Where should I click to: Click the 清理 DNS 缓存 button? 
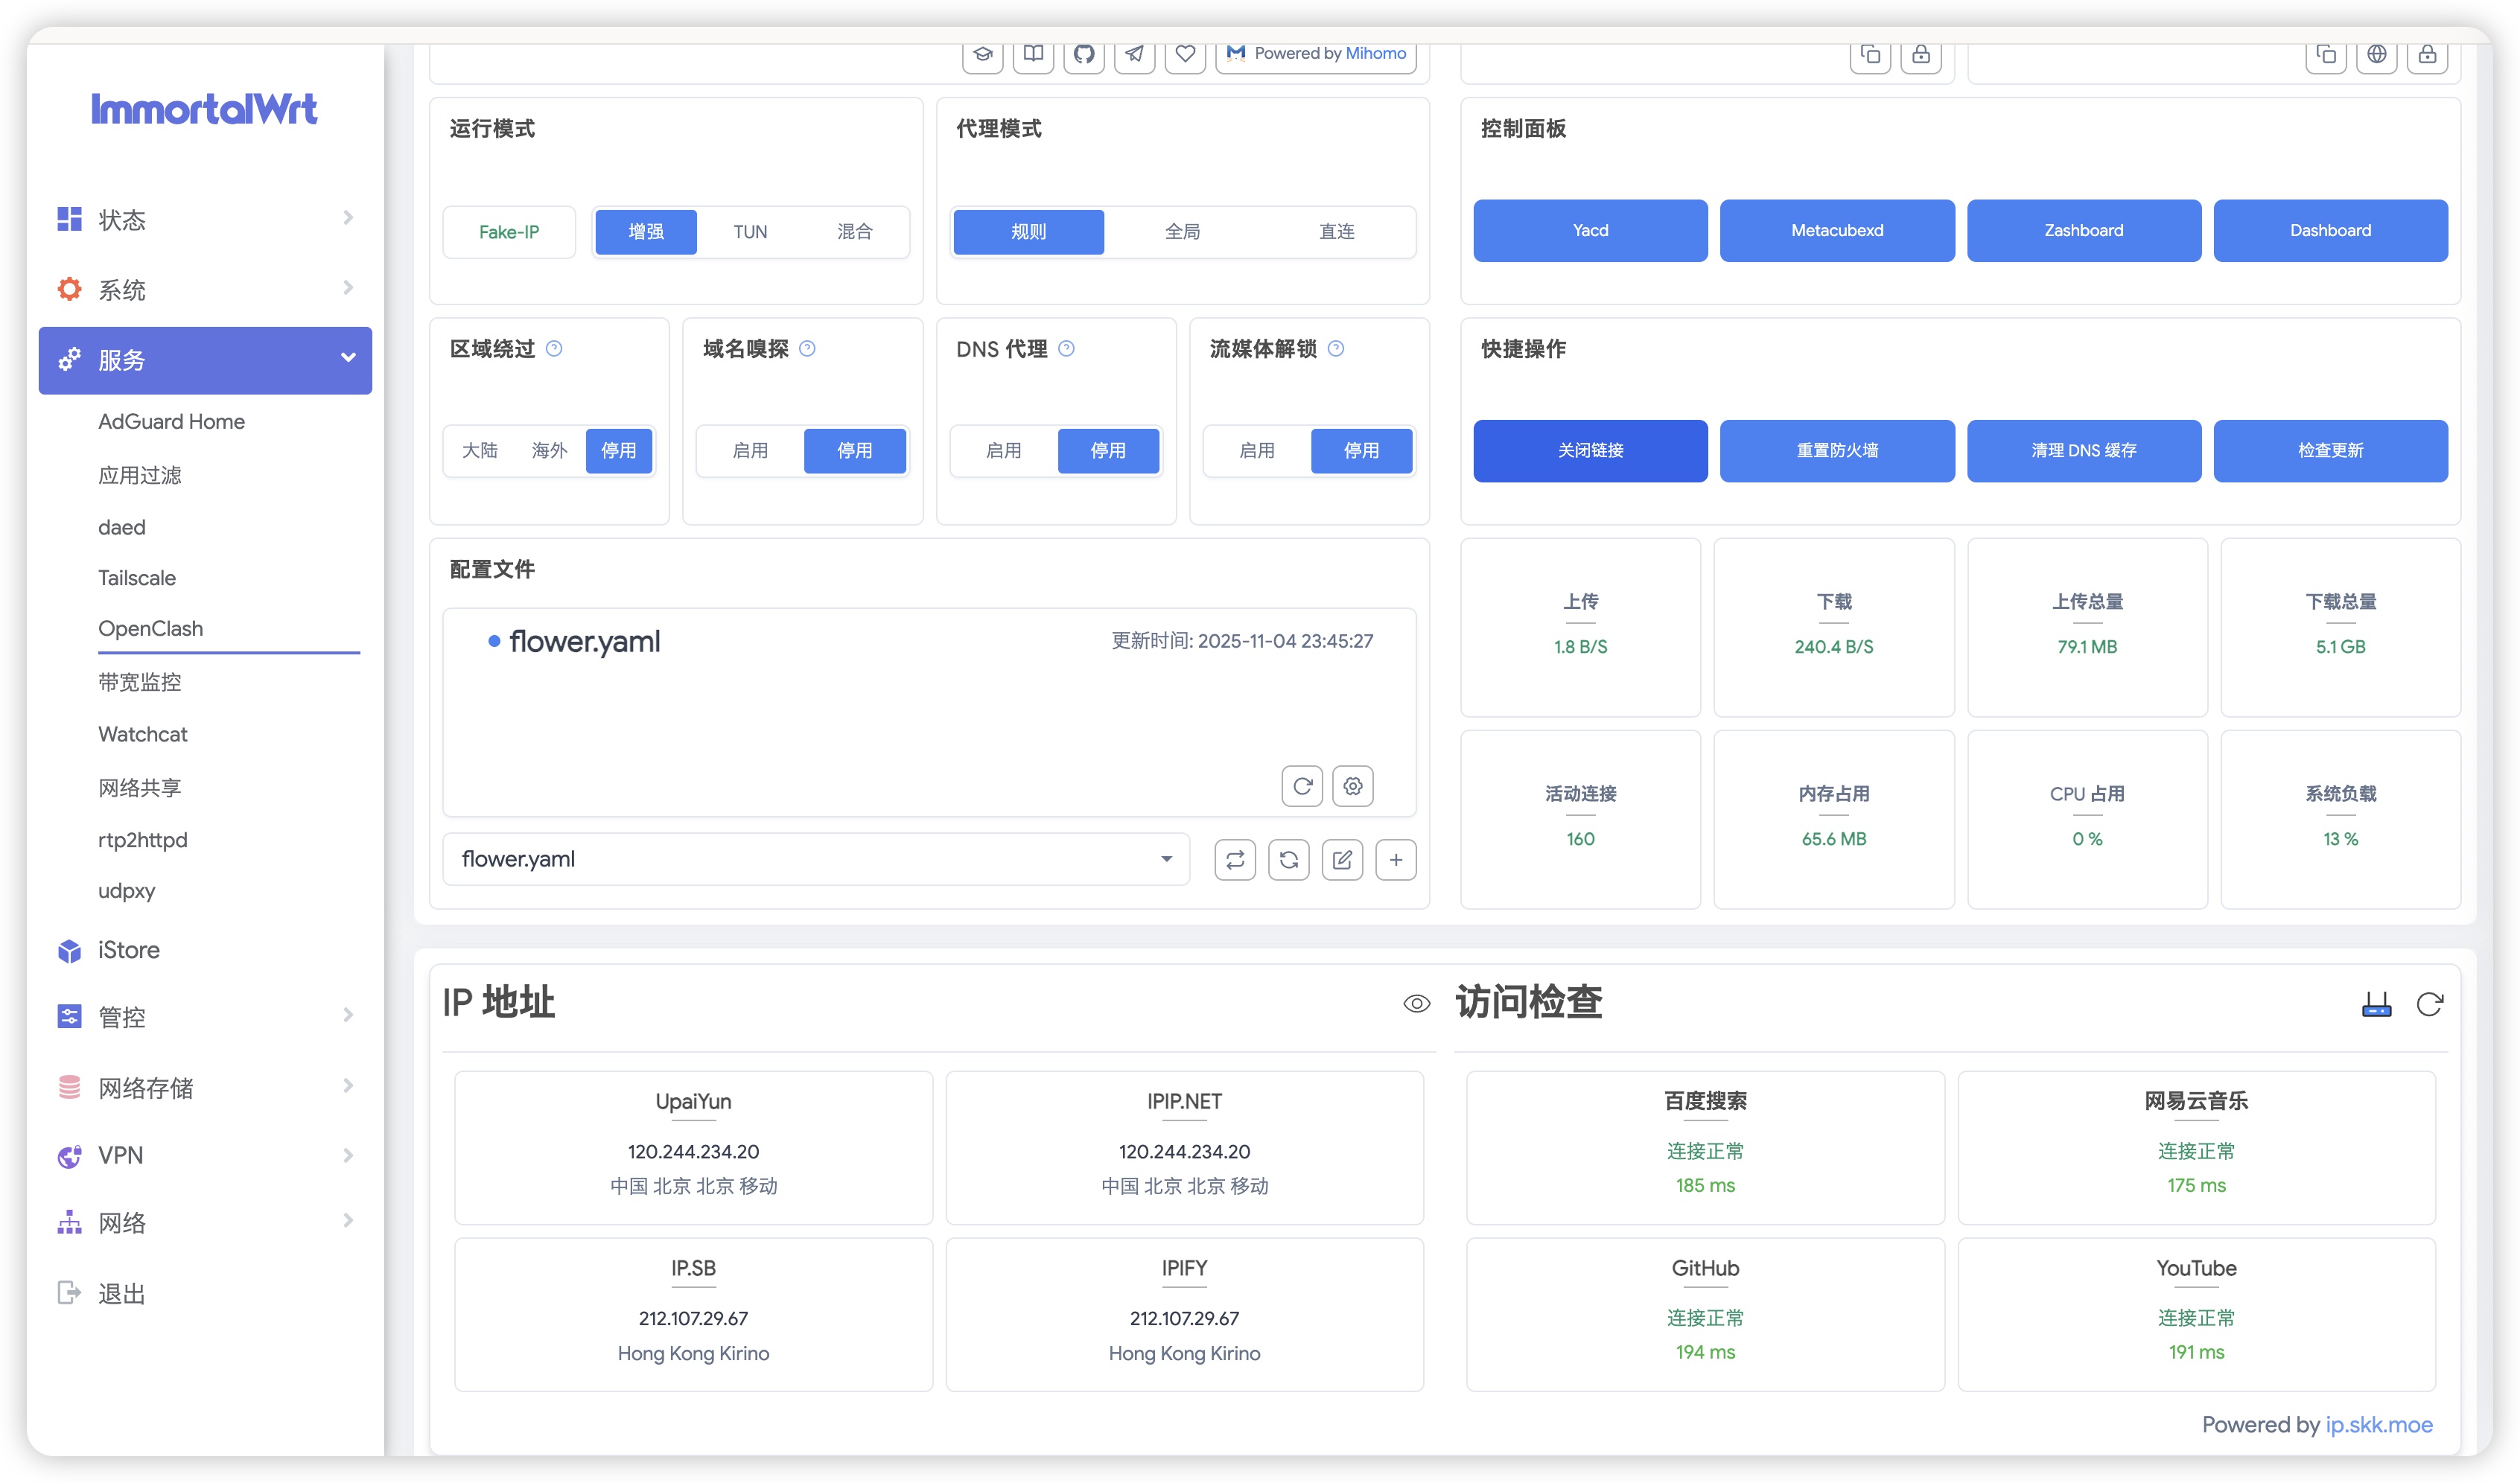point(2083,451)
